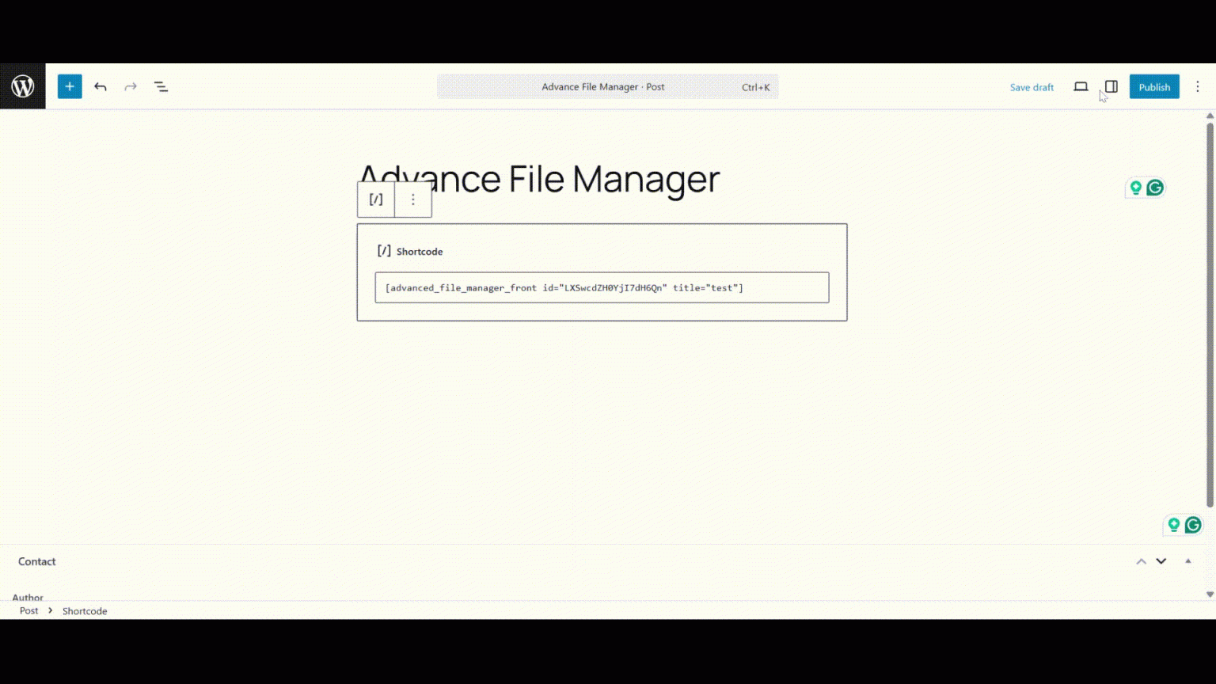Undo the last change
Viewport: 1216px width, 684px height.
(x=101, y=86)
